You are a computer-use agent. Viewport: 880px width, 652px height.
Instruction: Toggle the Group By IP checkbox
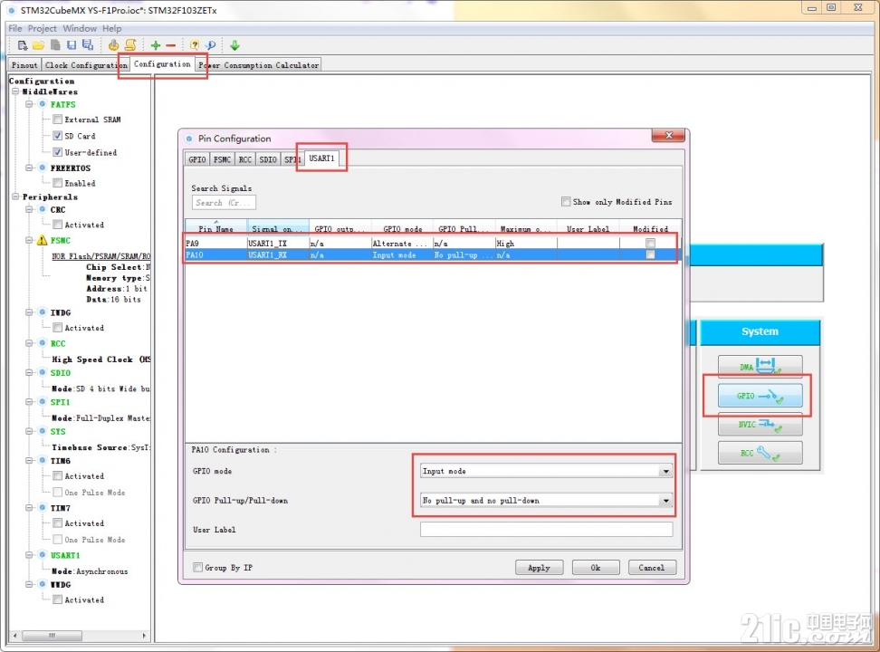pyautogui.click(x=197, y=567)
